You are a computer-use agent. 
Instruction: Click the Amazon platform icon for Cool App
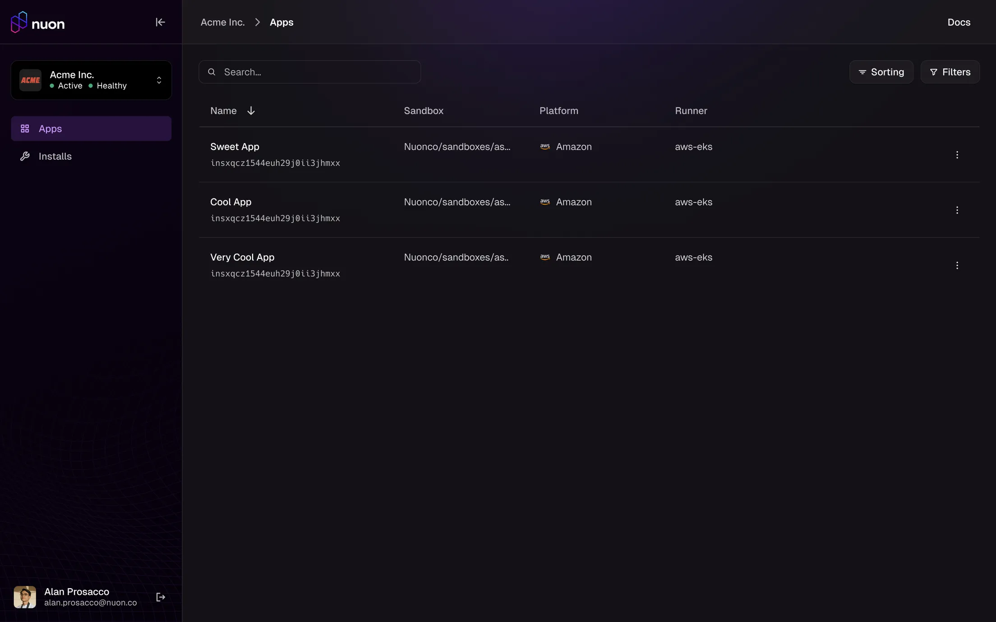pyautogui.click(x=545, y=202)
